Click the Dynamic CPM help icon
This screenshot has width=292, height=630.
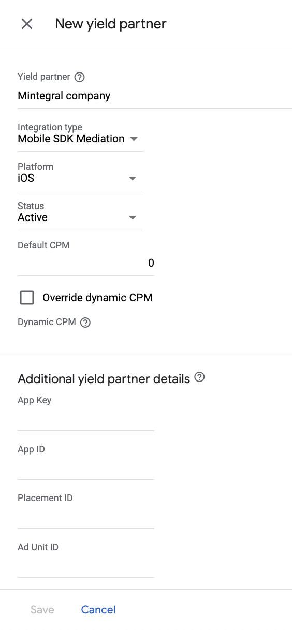click(x=85, y=323)
